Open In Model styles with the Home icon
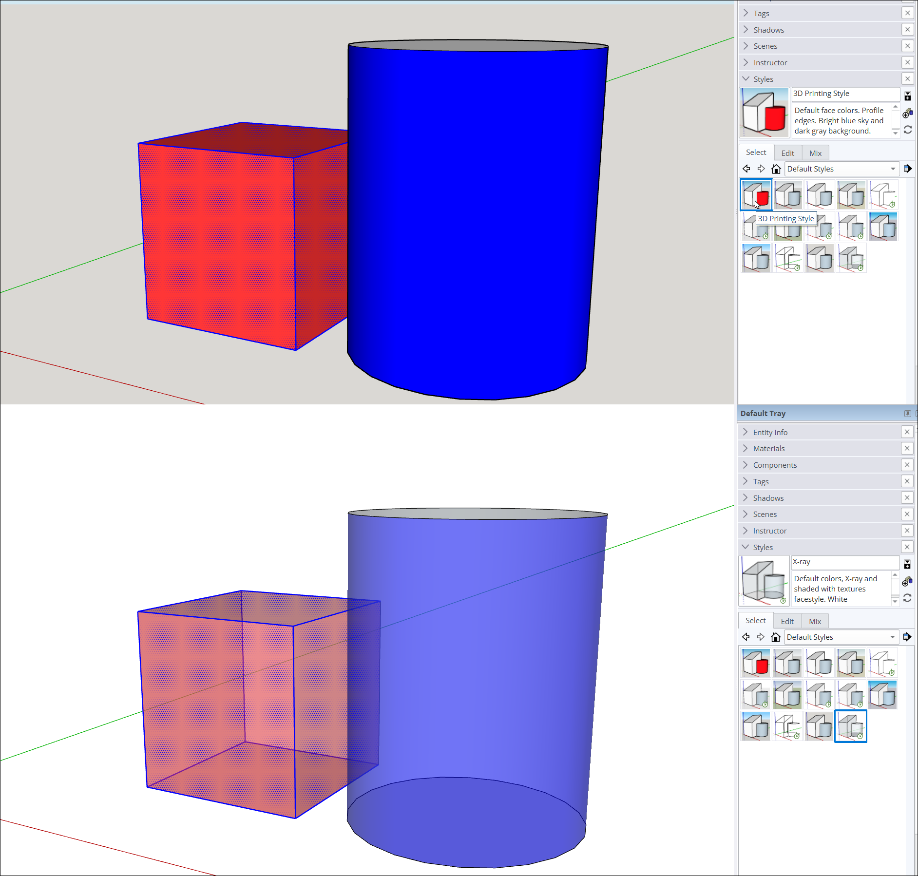918x876 pixels. click(x=776, y=169)
